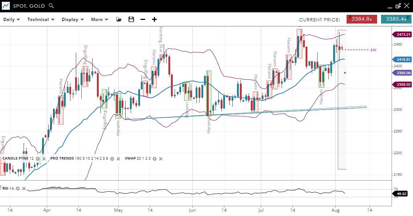Image resolution: width=413 pixels, height=216 pixels.
Task: Remove the CANDLE PTNS indicator
Action: [44, 159]
